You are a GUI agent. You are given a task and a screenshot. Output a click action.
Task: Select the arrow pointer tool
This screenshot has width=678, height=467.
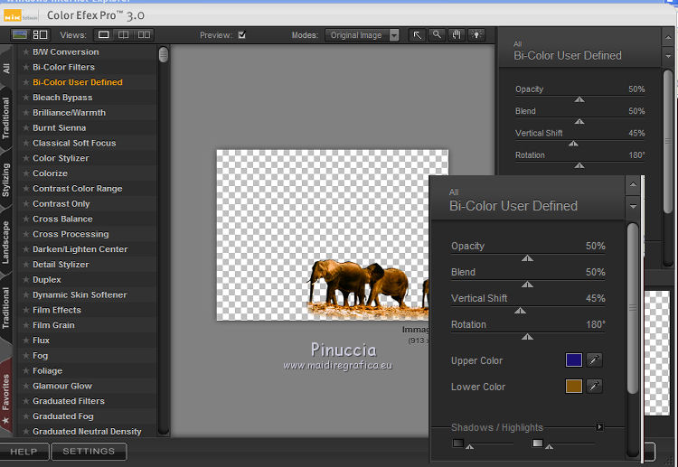click(417, 35)
